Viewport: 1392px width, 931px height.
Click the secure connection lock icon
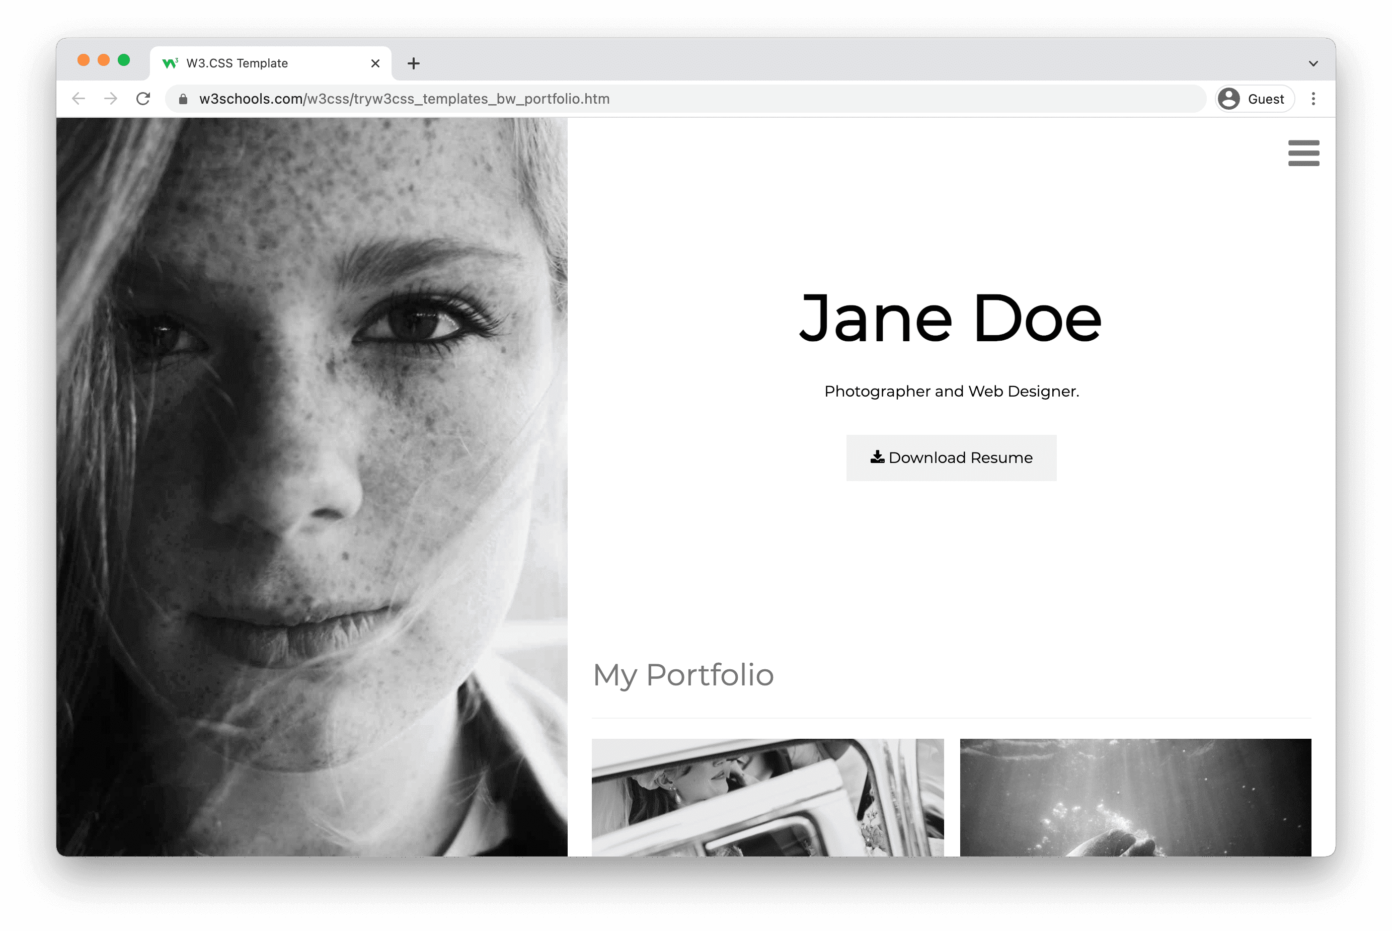183,99
